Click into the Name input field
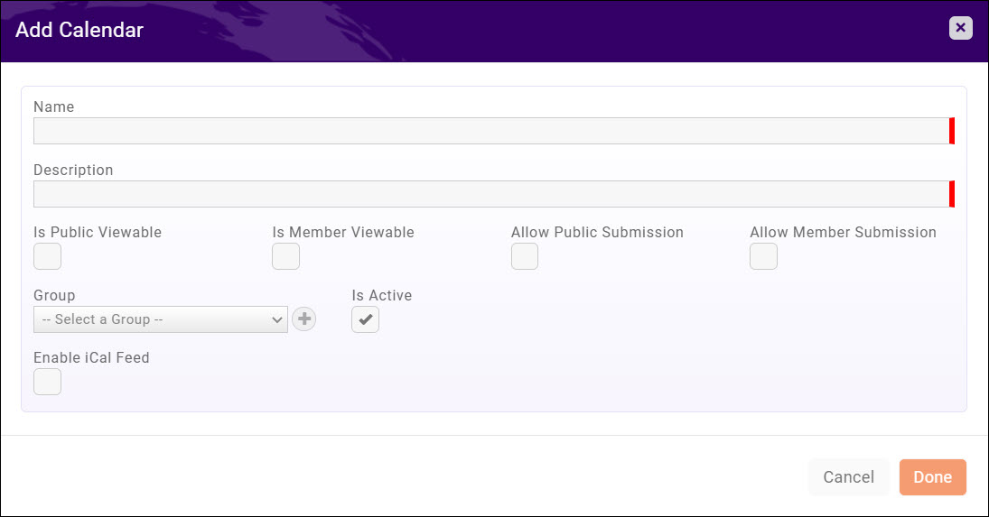The image size is (989, 517). [x=490, y=131]
